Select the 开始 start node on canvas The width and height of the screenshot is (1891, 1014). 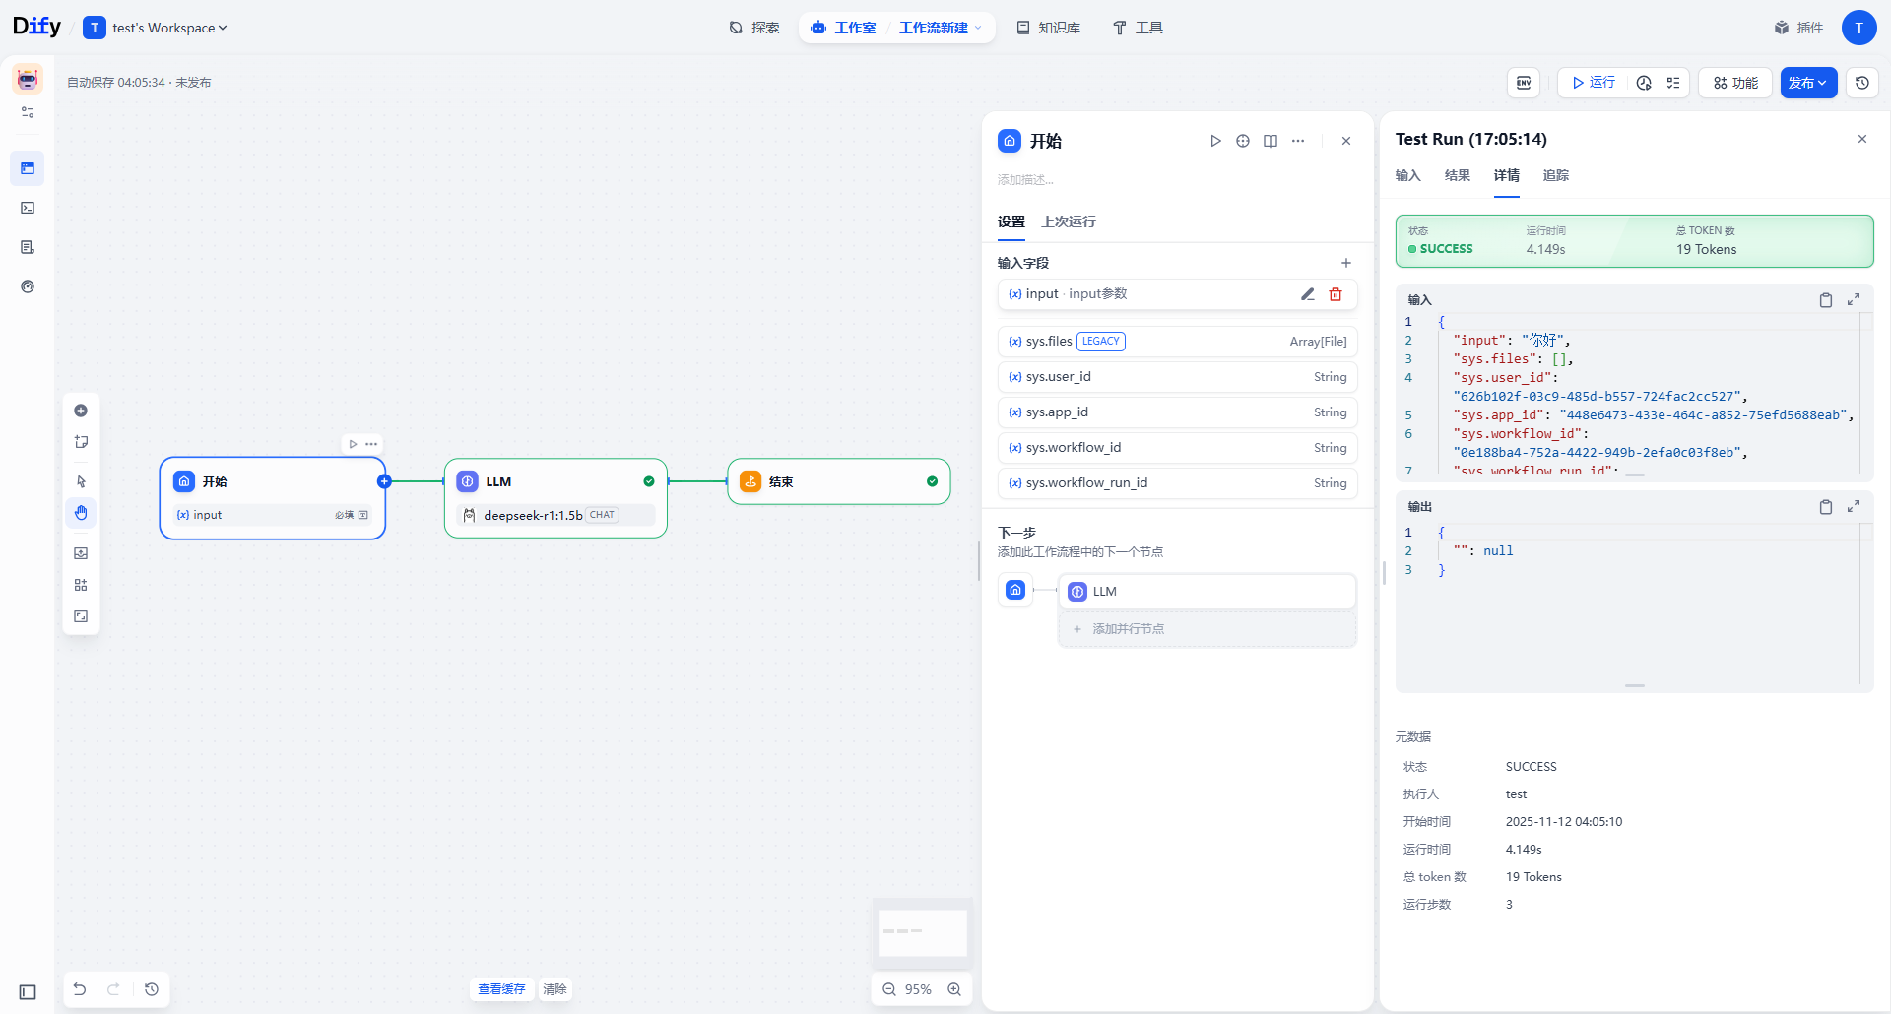point(273,498)
